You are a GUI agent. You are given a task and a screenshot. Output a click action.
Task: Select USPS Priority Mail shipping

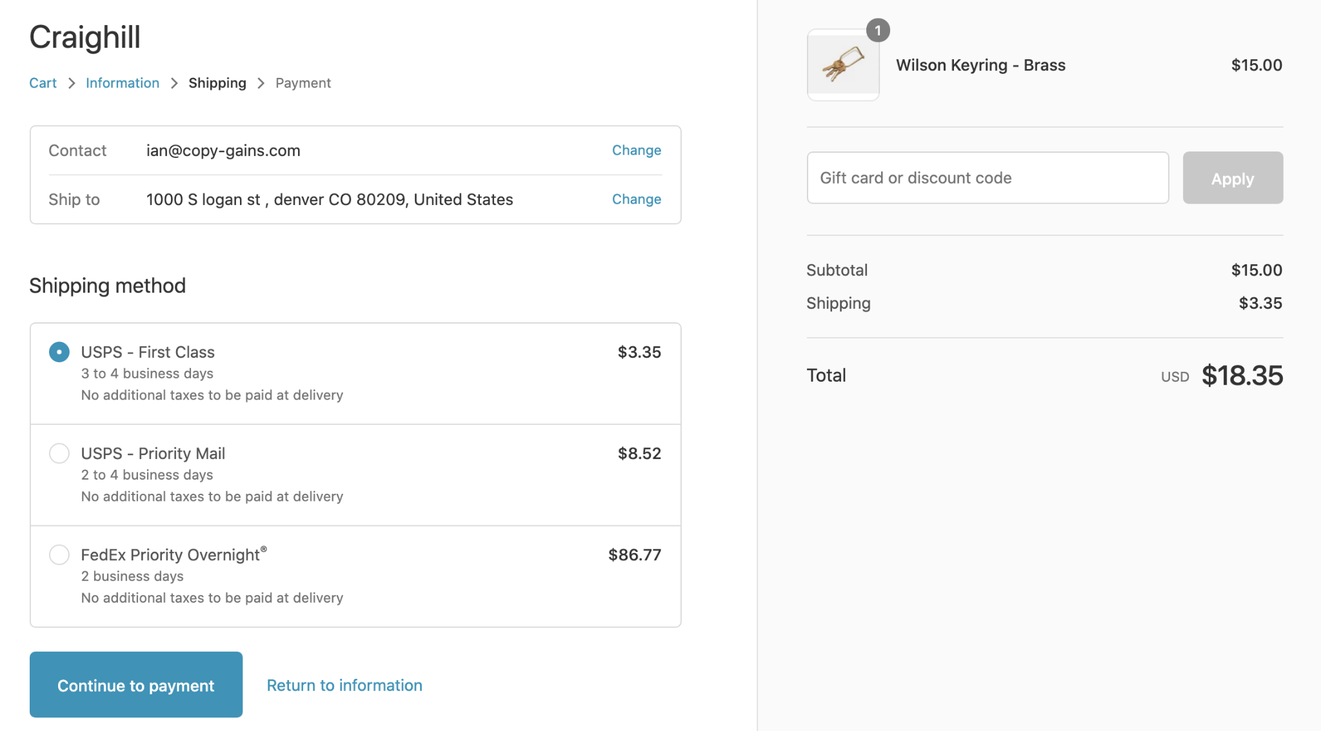(59, 453)
